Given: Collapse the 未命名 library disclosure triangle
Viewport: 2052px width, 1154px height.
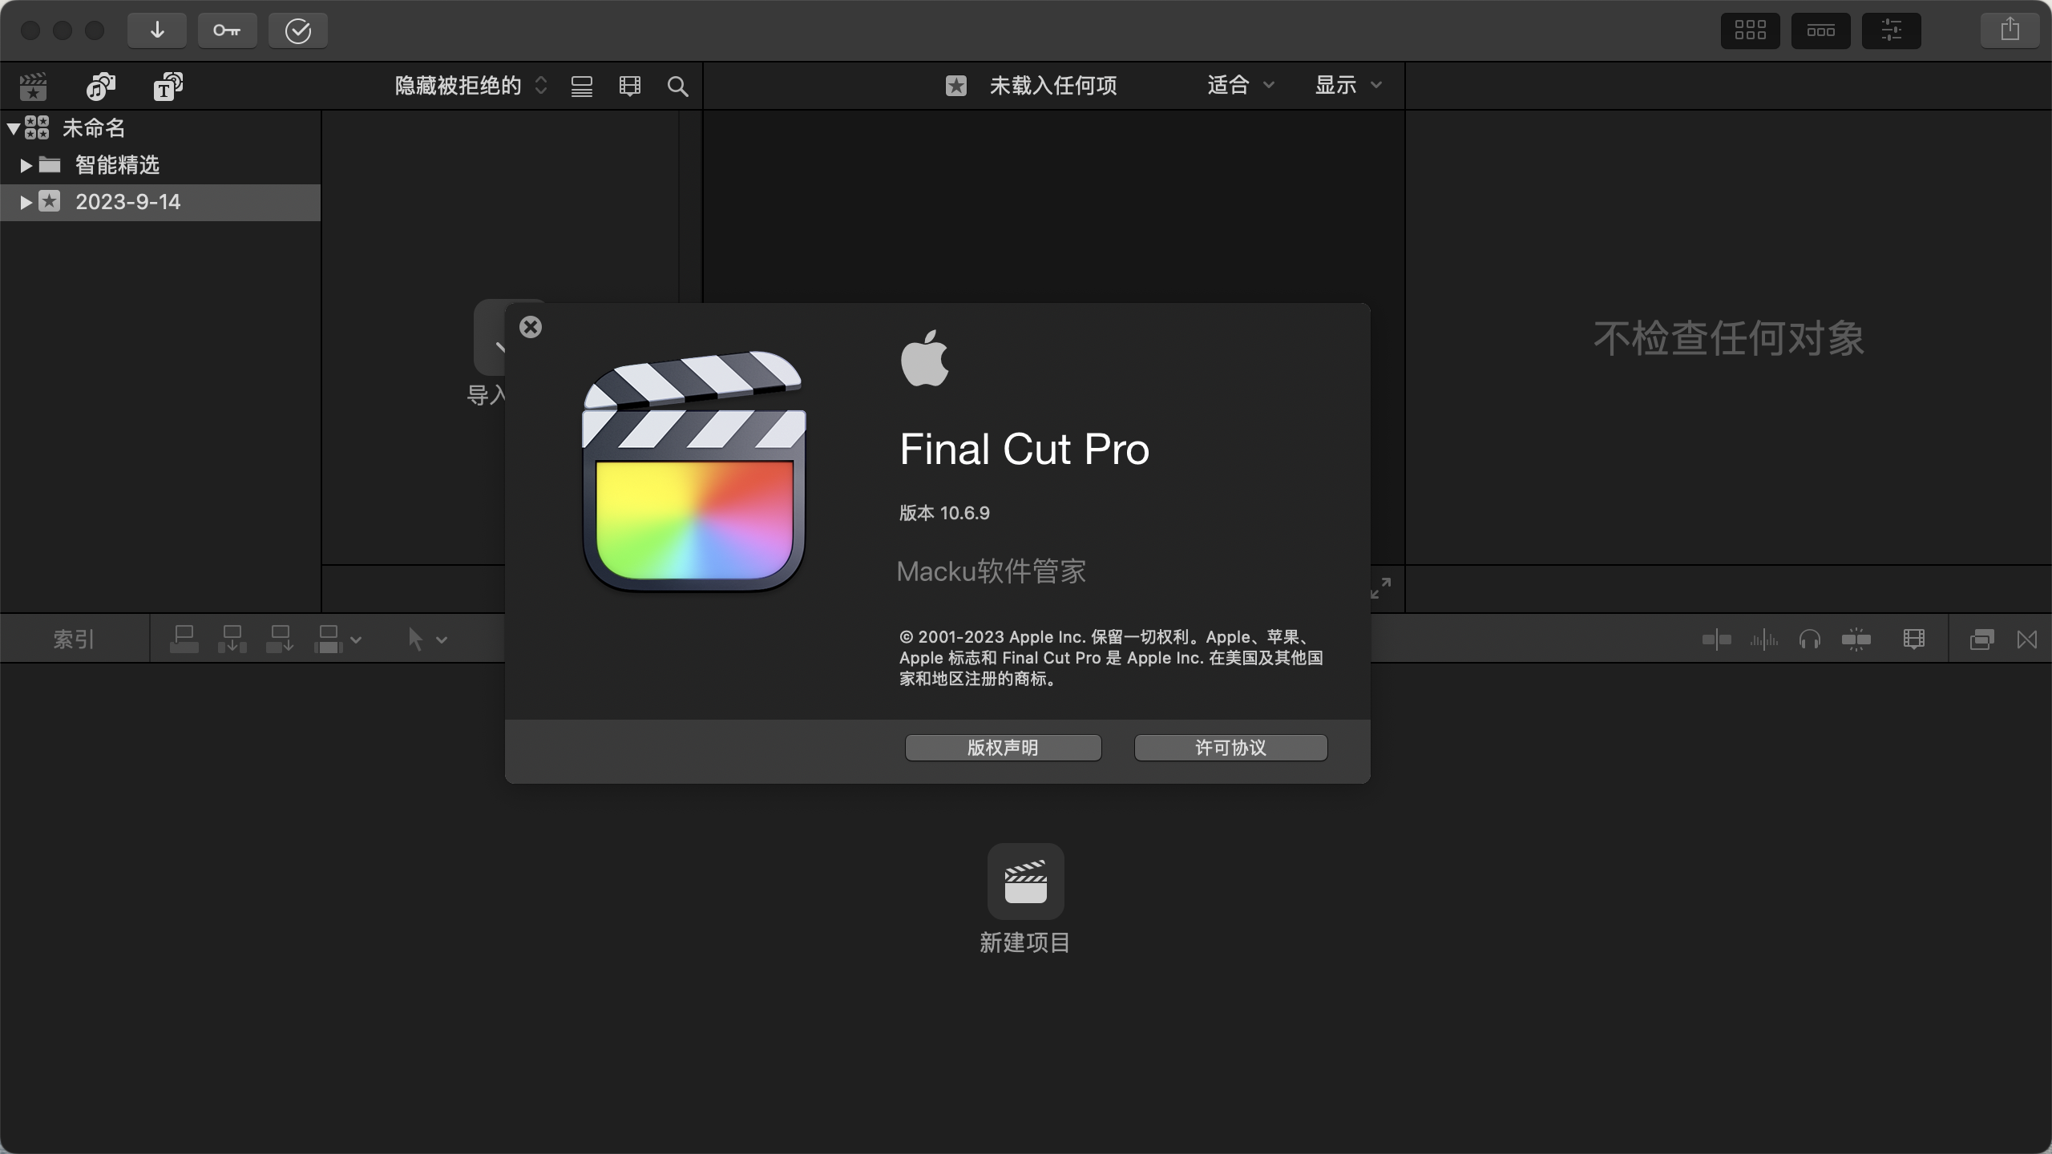Looking at the screenshot, I should pos(14,127).
